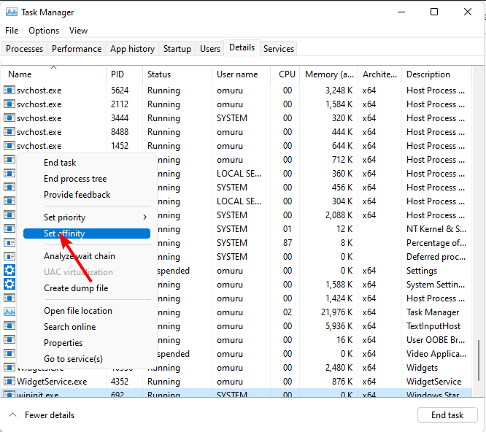Image resolution: width=486 pixels, height=432 pixels.
Task: Click the icon in Percentage of row
Action: coord(9,243)
